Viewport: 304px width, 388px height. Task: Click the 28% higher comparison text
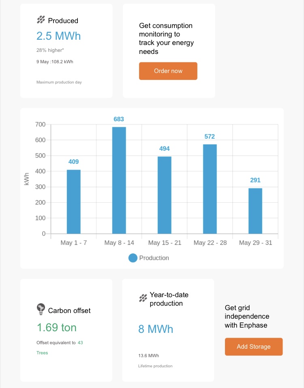pos(50,50)
